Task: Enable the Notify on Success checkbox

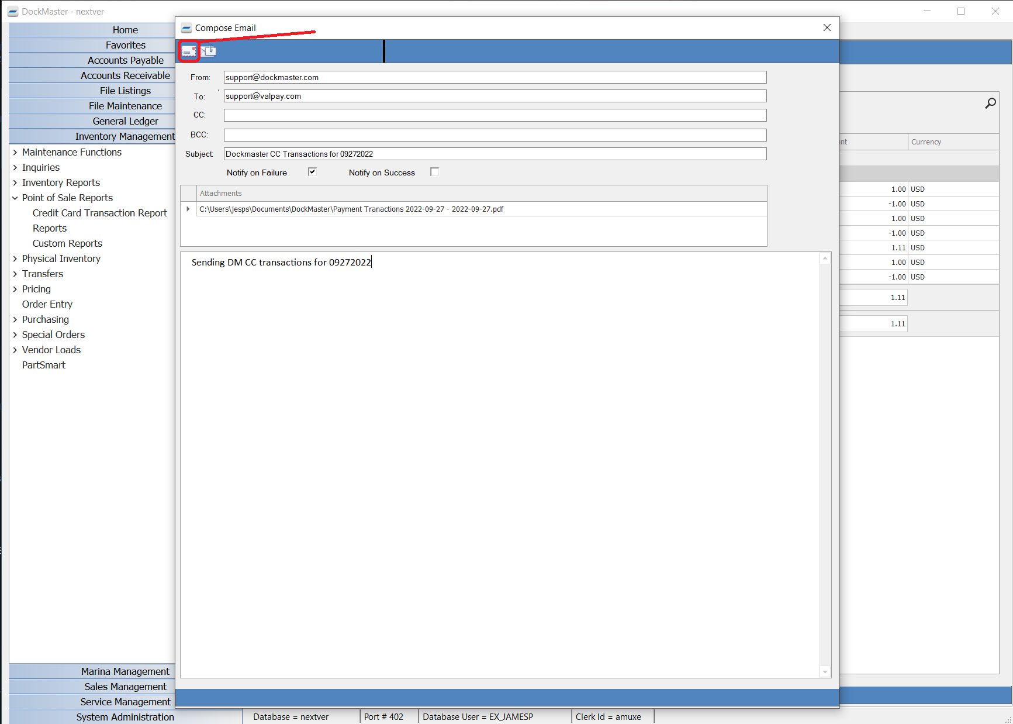Action: (x=434, y=172)
